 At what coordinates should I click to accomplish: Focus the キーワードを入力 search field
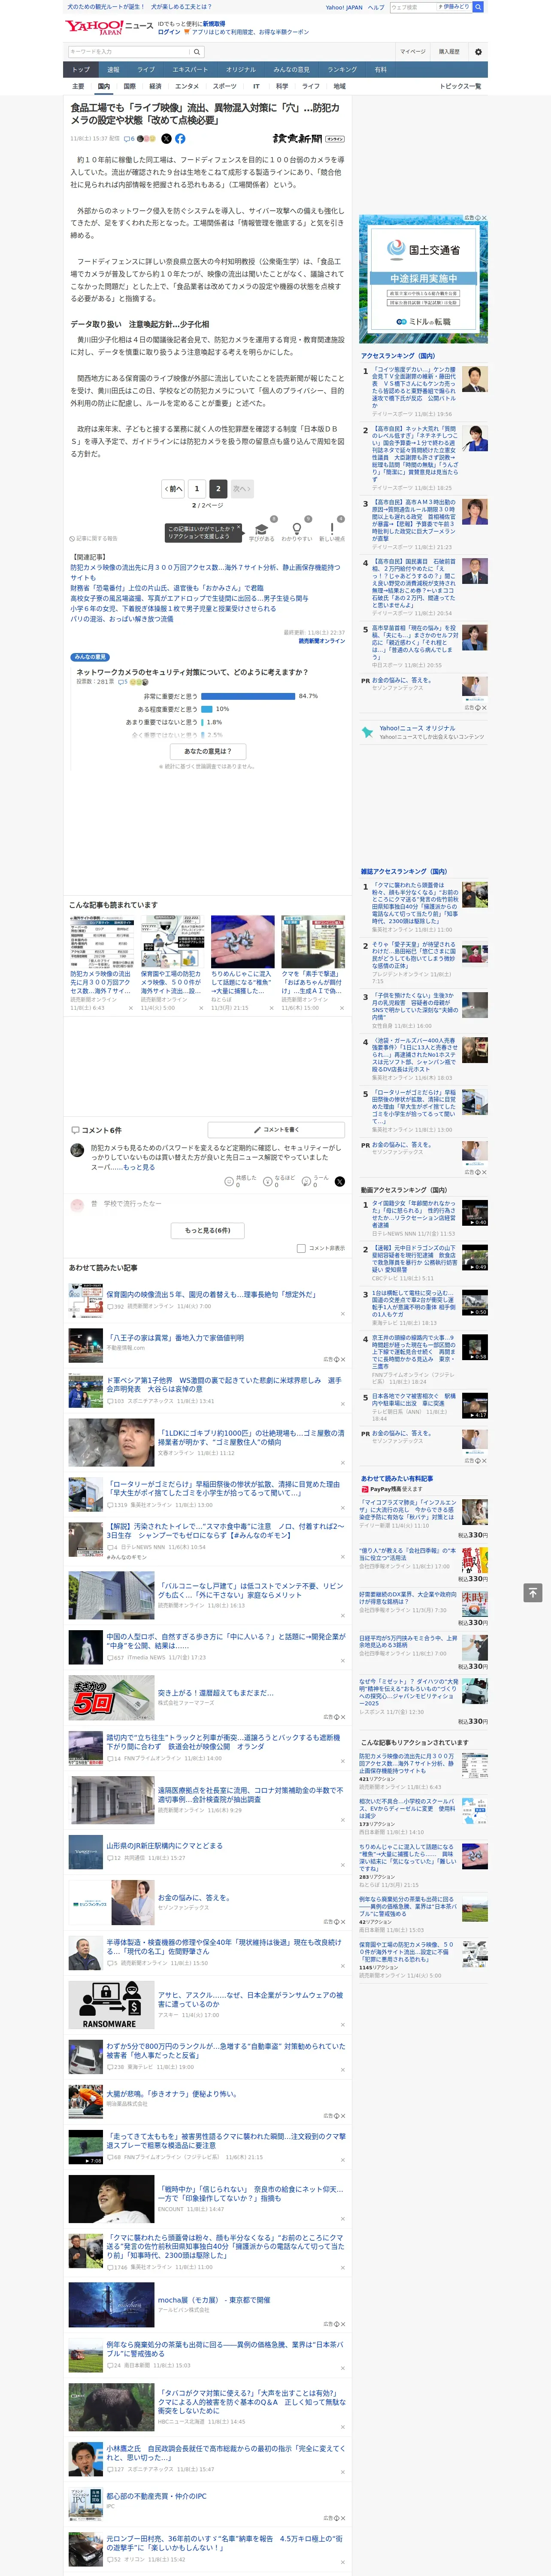tap(129, 52)
